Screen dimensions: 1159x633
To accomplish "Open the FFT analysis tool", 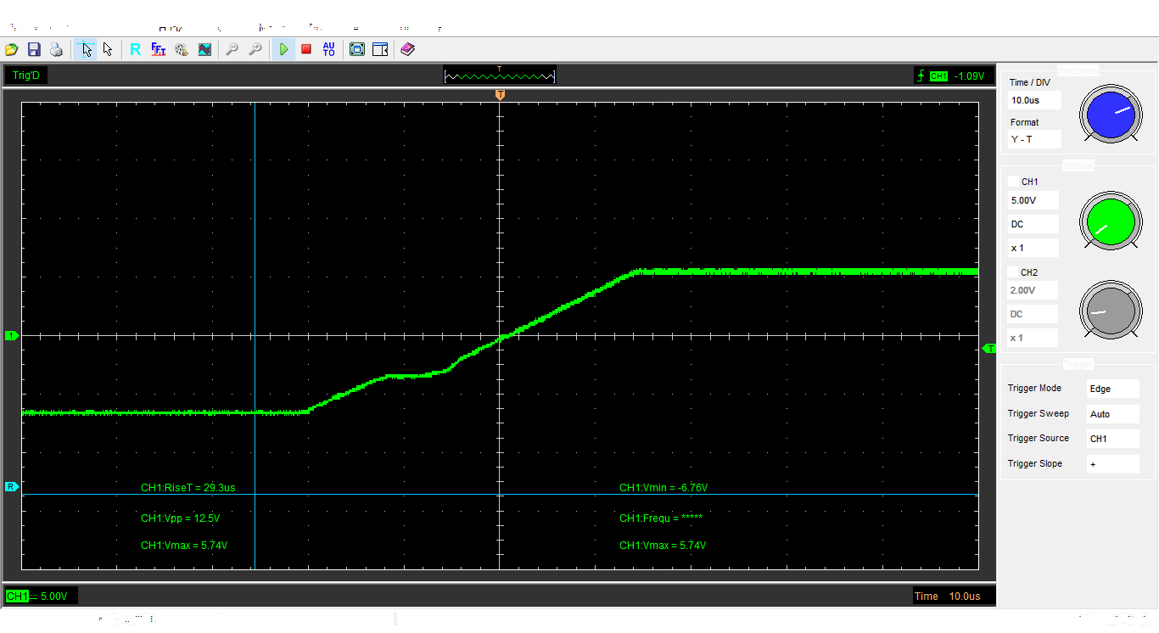I will pos(159,50).
